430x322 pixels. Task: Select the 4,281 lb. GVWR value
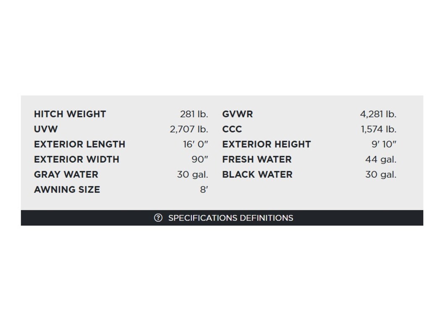378,114
